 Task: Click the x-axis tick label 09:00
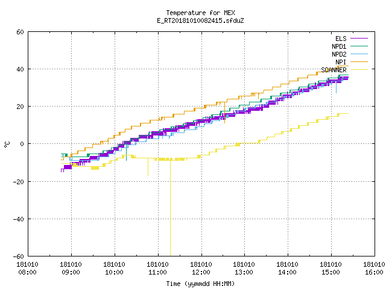pyautogui.click(x=71, y=272)
